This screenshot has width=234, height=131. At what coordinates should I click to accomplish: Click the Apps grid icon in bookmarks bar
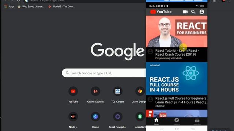tap(6, 7)
